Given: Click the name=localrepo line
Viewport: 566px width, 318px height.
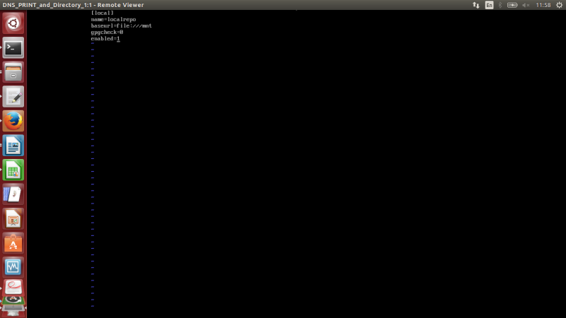Looking at the screenshot, I should (x=113, y=20).
